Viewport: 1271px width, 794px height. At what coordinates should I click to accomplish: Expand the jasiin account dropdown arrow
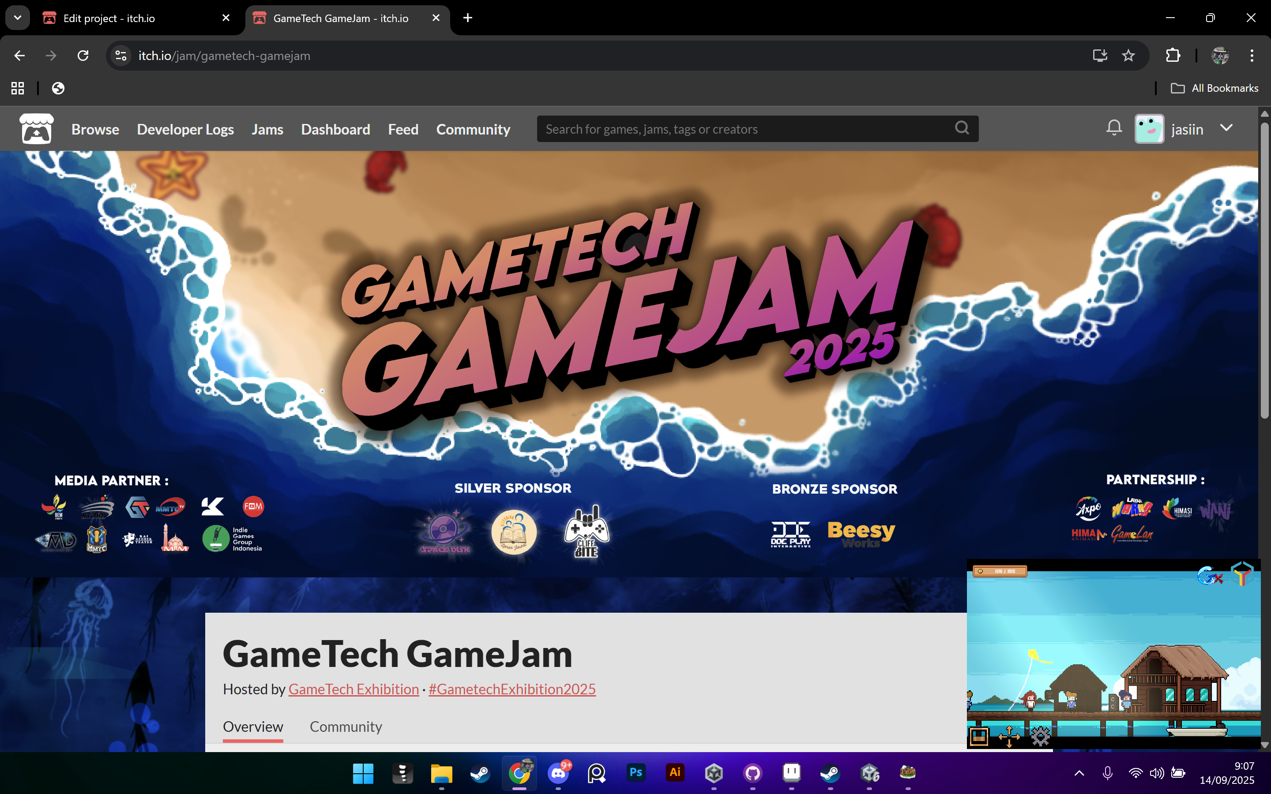[x=1226, y=128]
